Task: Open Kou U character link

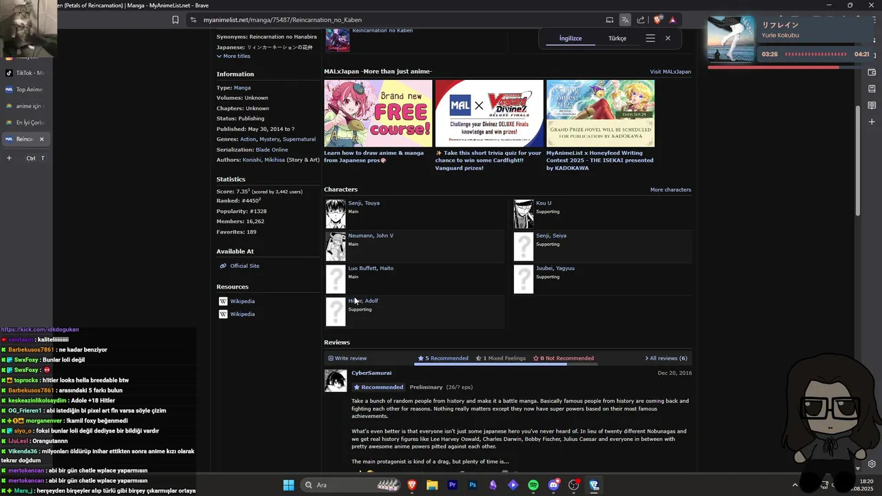Action: pos(544,203)
